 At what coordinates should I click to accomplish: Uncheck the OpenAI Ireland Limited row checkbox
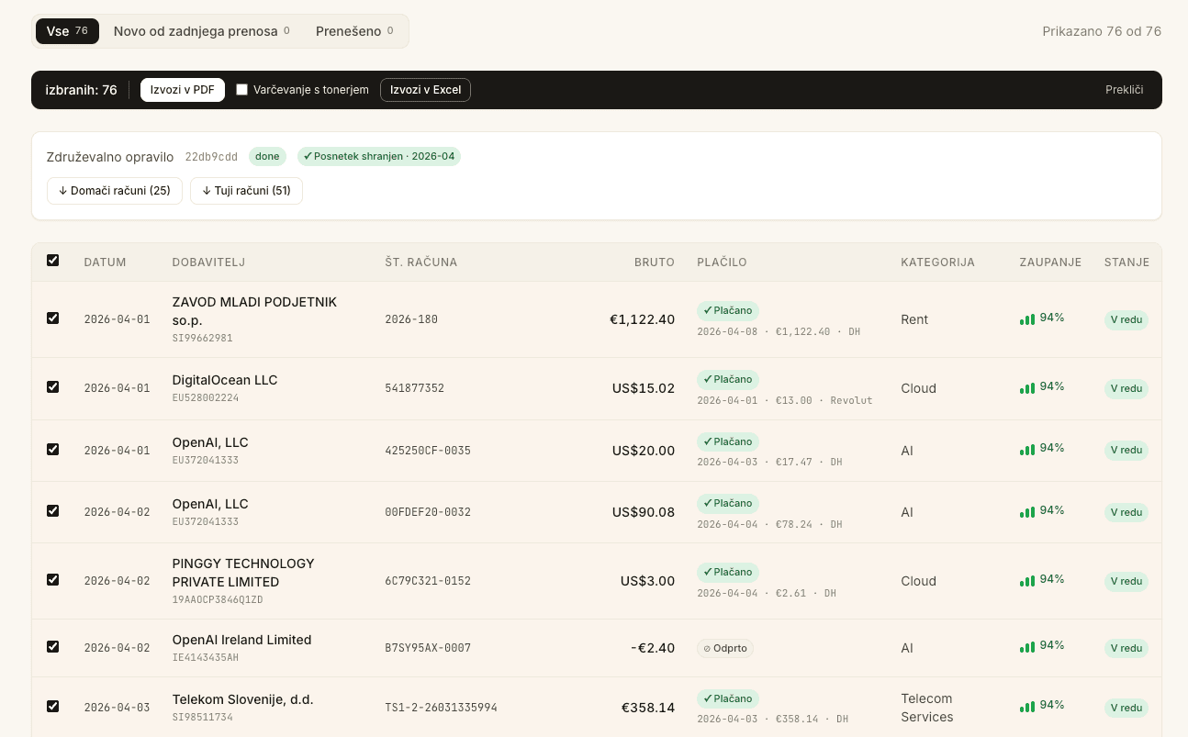[52, 647]
